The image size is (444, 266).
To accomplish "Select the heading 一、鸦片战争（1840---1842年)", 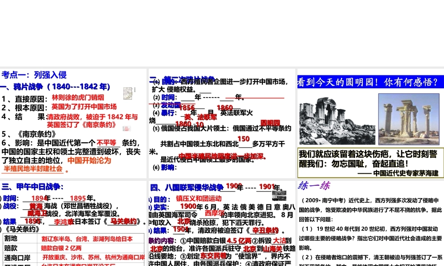I will click(x=55, y=86).
